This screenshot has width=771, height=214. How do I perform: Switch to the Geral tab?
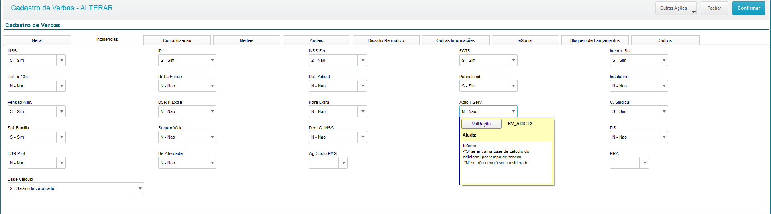pos(37,40)
